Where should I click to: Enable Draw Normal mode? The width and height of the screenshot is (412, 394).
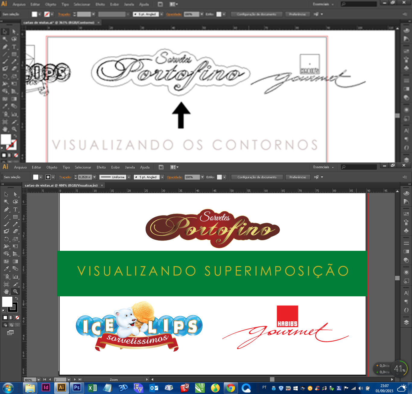(5, 325)
